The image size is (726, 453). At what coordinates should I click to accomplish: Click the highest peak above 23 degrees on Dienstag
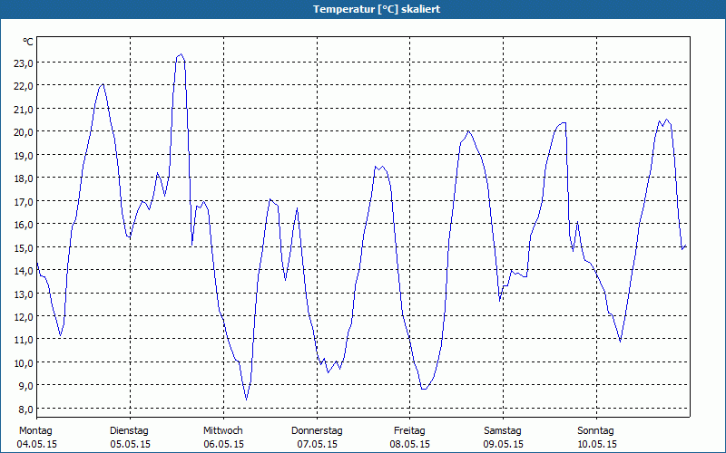[181, 54]
